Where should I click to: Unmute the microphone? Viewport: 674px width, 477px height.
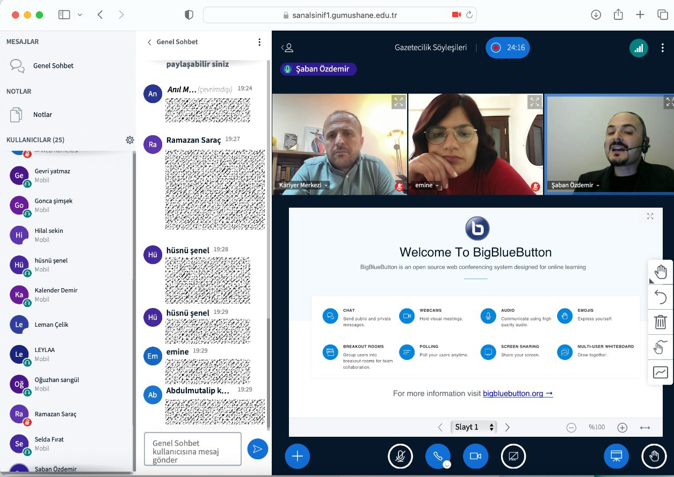click(401, 456)
